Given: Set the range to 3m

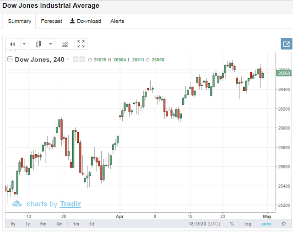Looking at the screenshot, I should tap(60, 224).
